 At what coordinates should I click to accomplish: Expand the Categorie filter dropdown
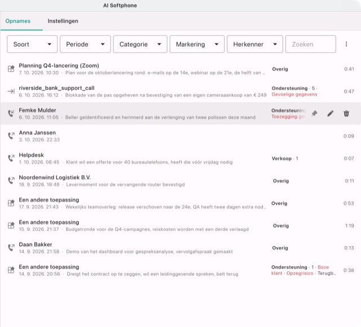point(140,44)
